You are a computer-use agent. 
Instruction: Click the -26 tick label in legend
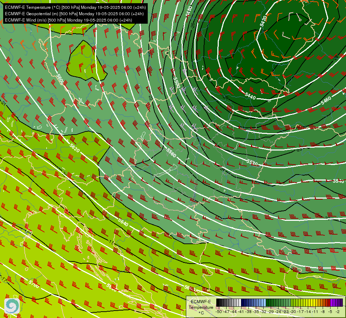pos(278,312)
